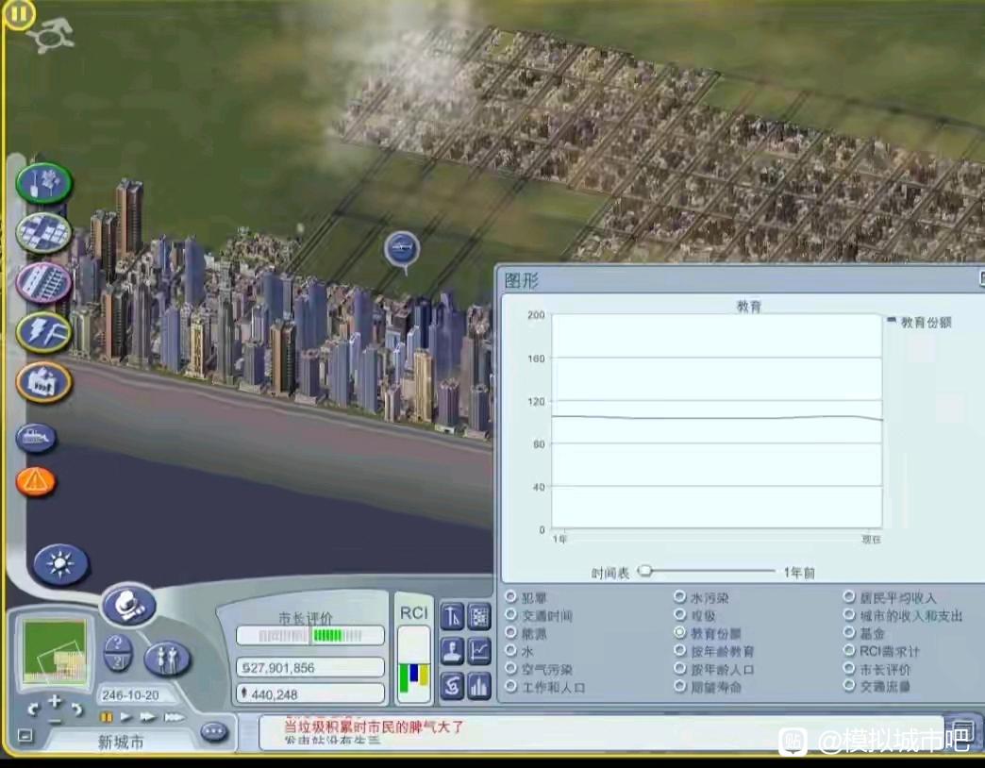Click the city minimap thumbnail
The width and height of the screenshot is (985, 768).
click(58, 653)
